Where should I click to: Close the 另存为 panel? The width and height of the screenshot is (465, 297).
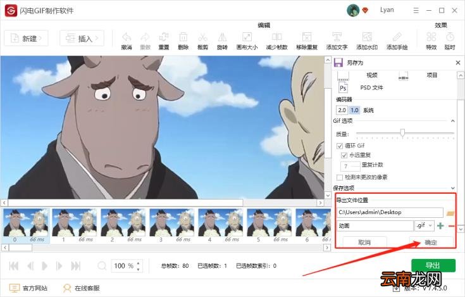[458, 63]
